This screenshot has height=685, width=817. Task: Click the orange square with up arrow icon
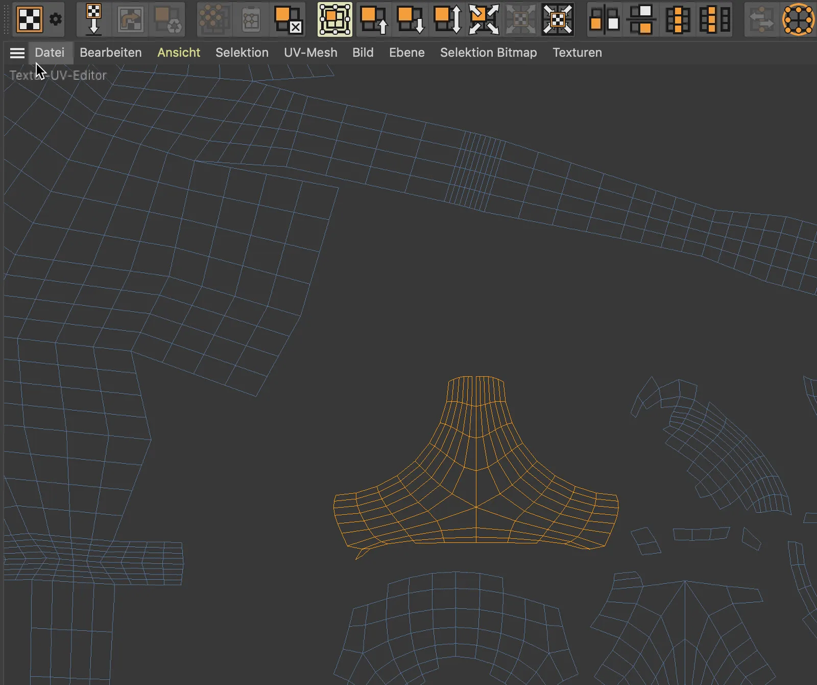[374, 19]
